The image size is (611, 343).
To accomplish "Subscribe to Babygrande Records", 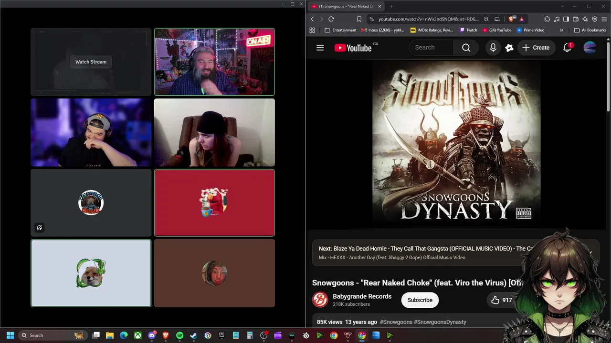I will [420, 300].
